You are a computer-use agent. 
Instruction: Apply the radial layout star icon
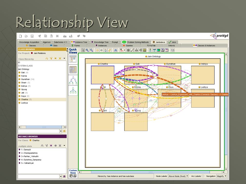click(128, 50)
